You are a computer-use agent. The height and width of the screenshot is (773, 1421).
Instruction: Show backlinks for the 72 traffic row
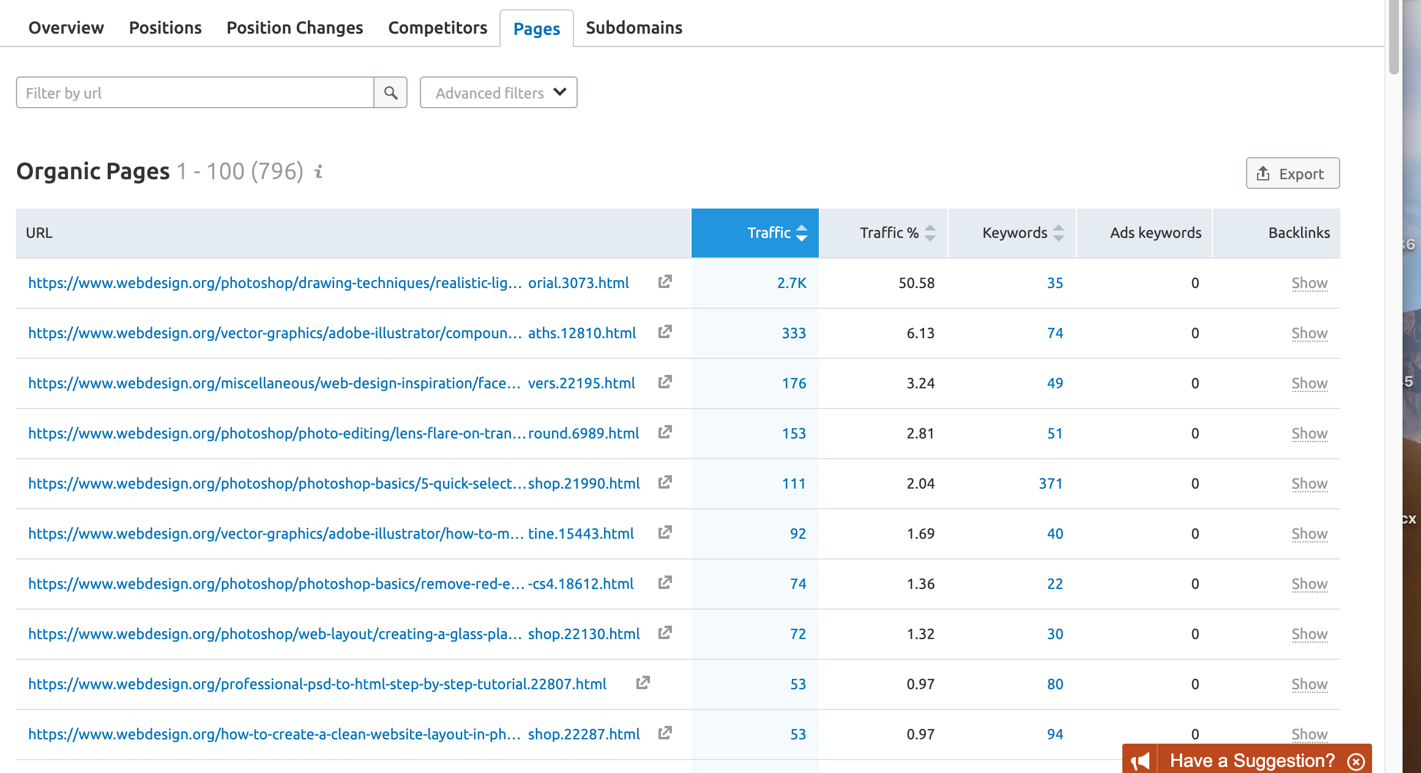(1310, 634)
